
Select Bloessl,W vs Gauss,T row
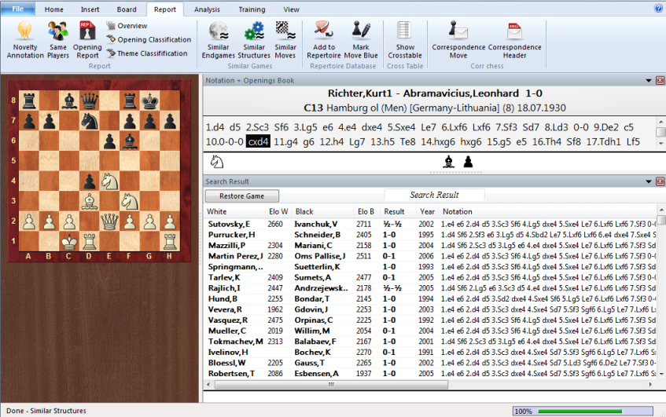point(431,363)
